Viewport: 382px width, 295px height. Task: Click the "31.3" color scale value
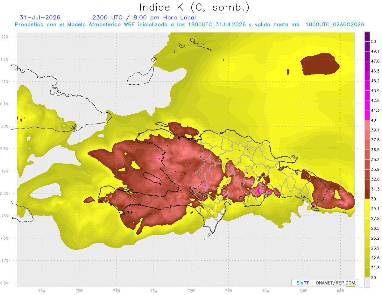pyautogui.click(x=375, y=189)
